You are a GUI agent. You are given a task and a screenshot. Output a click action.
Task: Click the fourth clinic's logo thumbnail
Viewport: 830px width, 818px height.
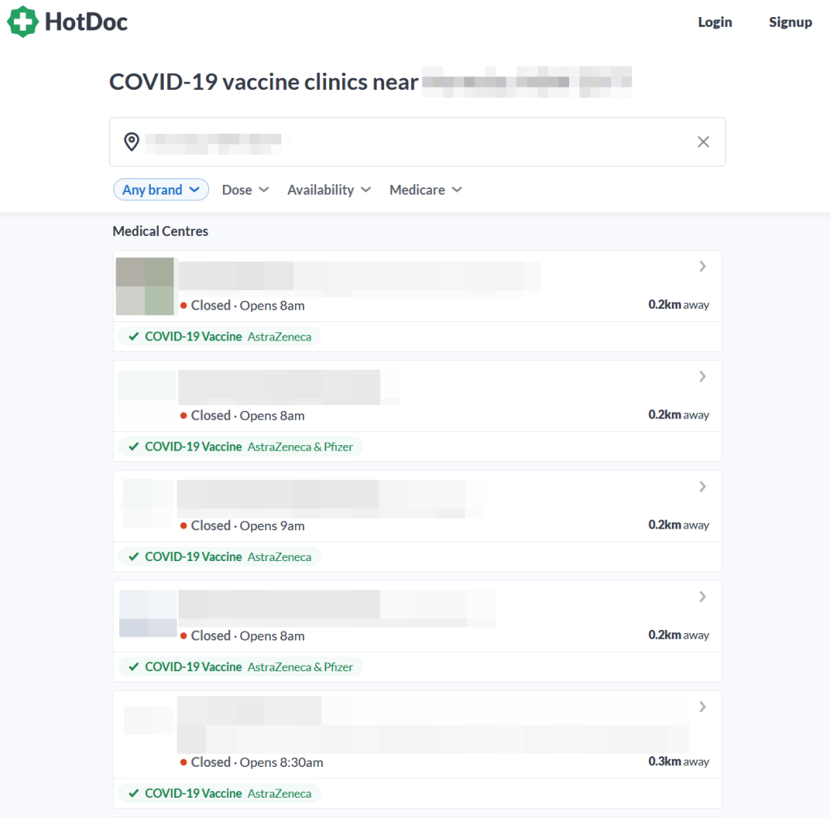coord(148,614)
